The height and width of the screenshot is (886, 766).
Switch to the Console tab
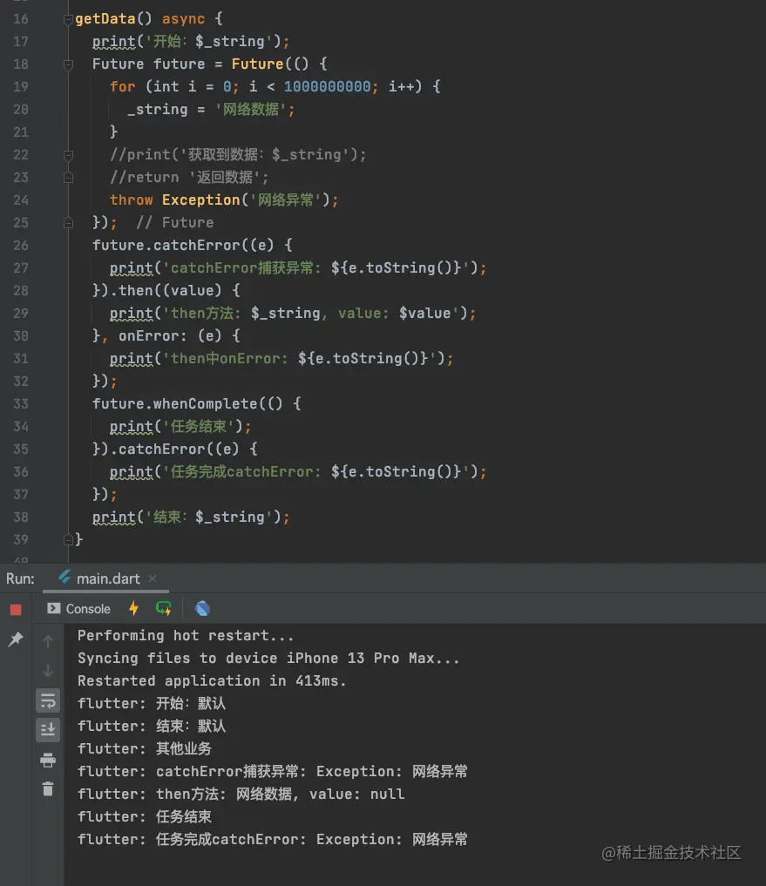coord(79,609)
